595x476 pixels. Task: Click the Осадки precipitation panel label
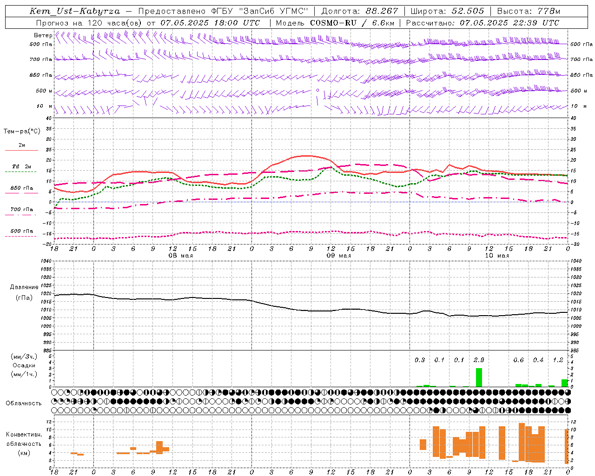coord(24,365)
